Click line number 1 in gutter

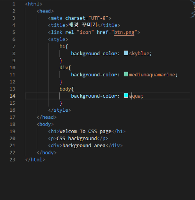(14, 4)
